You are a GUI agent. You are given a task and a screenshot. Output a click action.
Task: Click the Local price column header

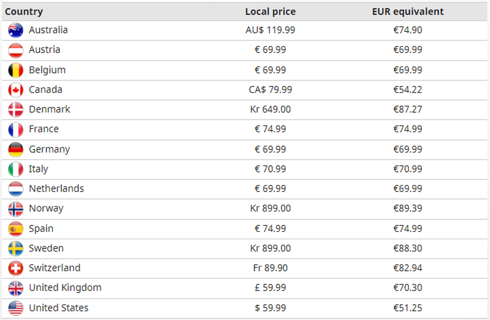[270, 12]
